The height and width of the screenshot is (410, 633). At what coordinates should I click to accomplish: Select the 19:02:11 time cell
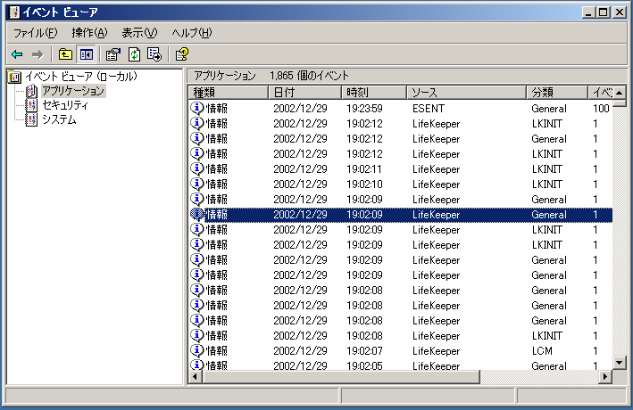click(x=364, y=169)
